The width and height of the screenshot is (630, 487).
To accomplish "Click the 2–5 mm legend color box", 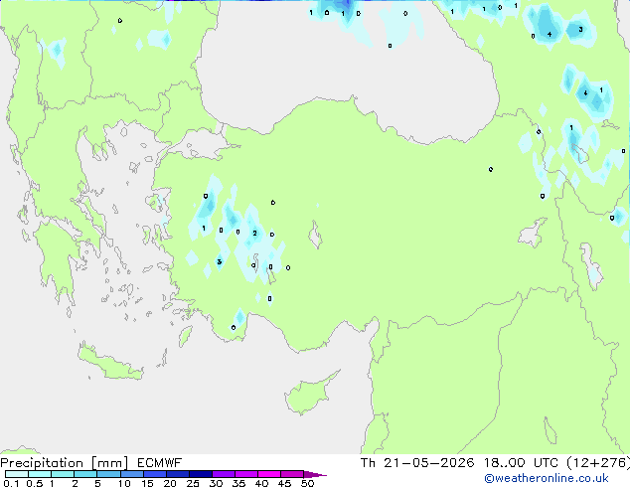I will [85, 474].
